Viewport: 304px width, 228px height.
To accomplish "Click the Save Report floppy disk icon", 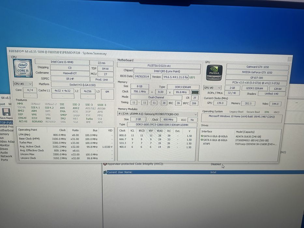I will click(6, 112).
